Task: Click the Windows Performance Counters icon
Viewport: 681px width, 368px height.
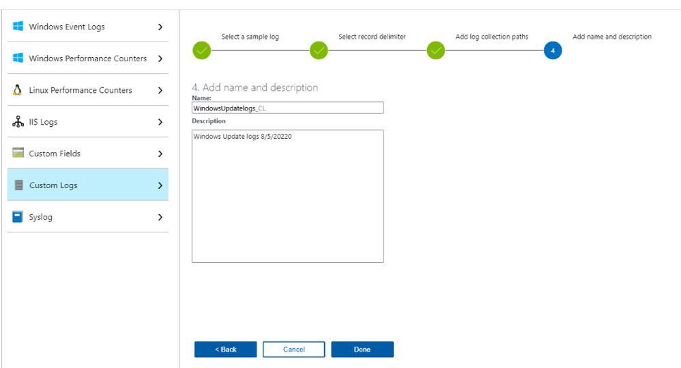Action: 18,58
